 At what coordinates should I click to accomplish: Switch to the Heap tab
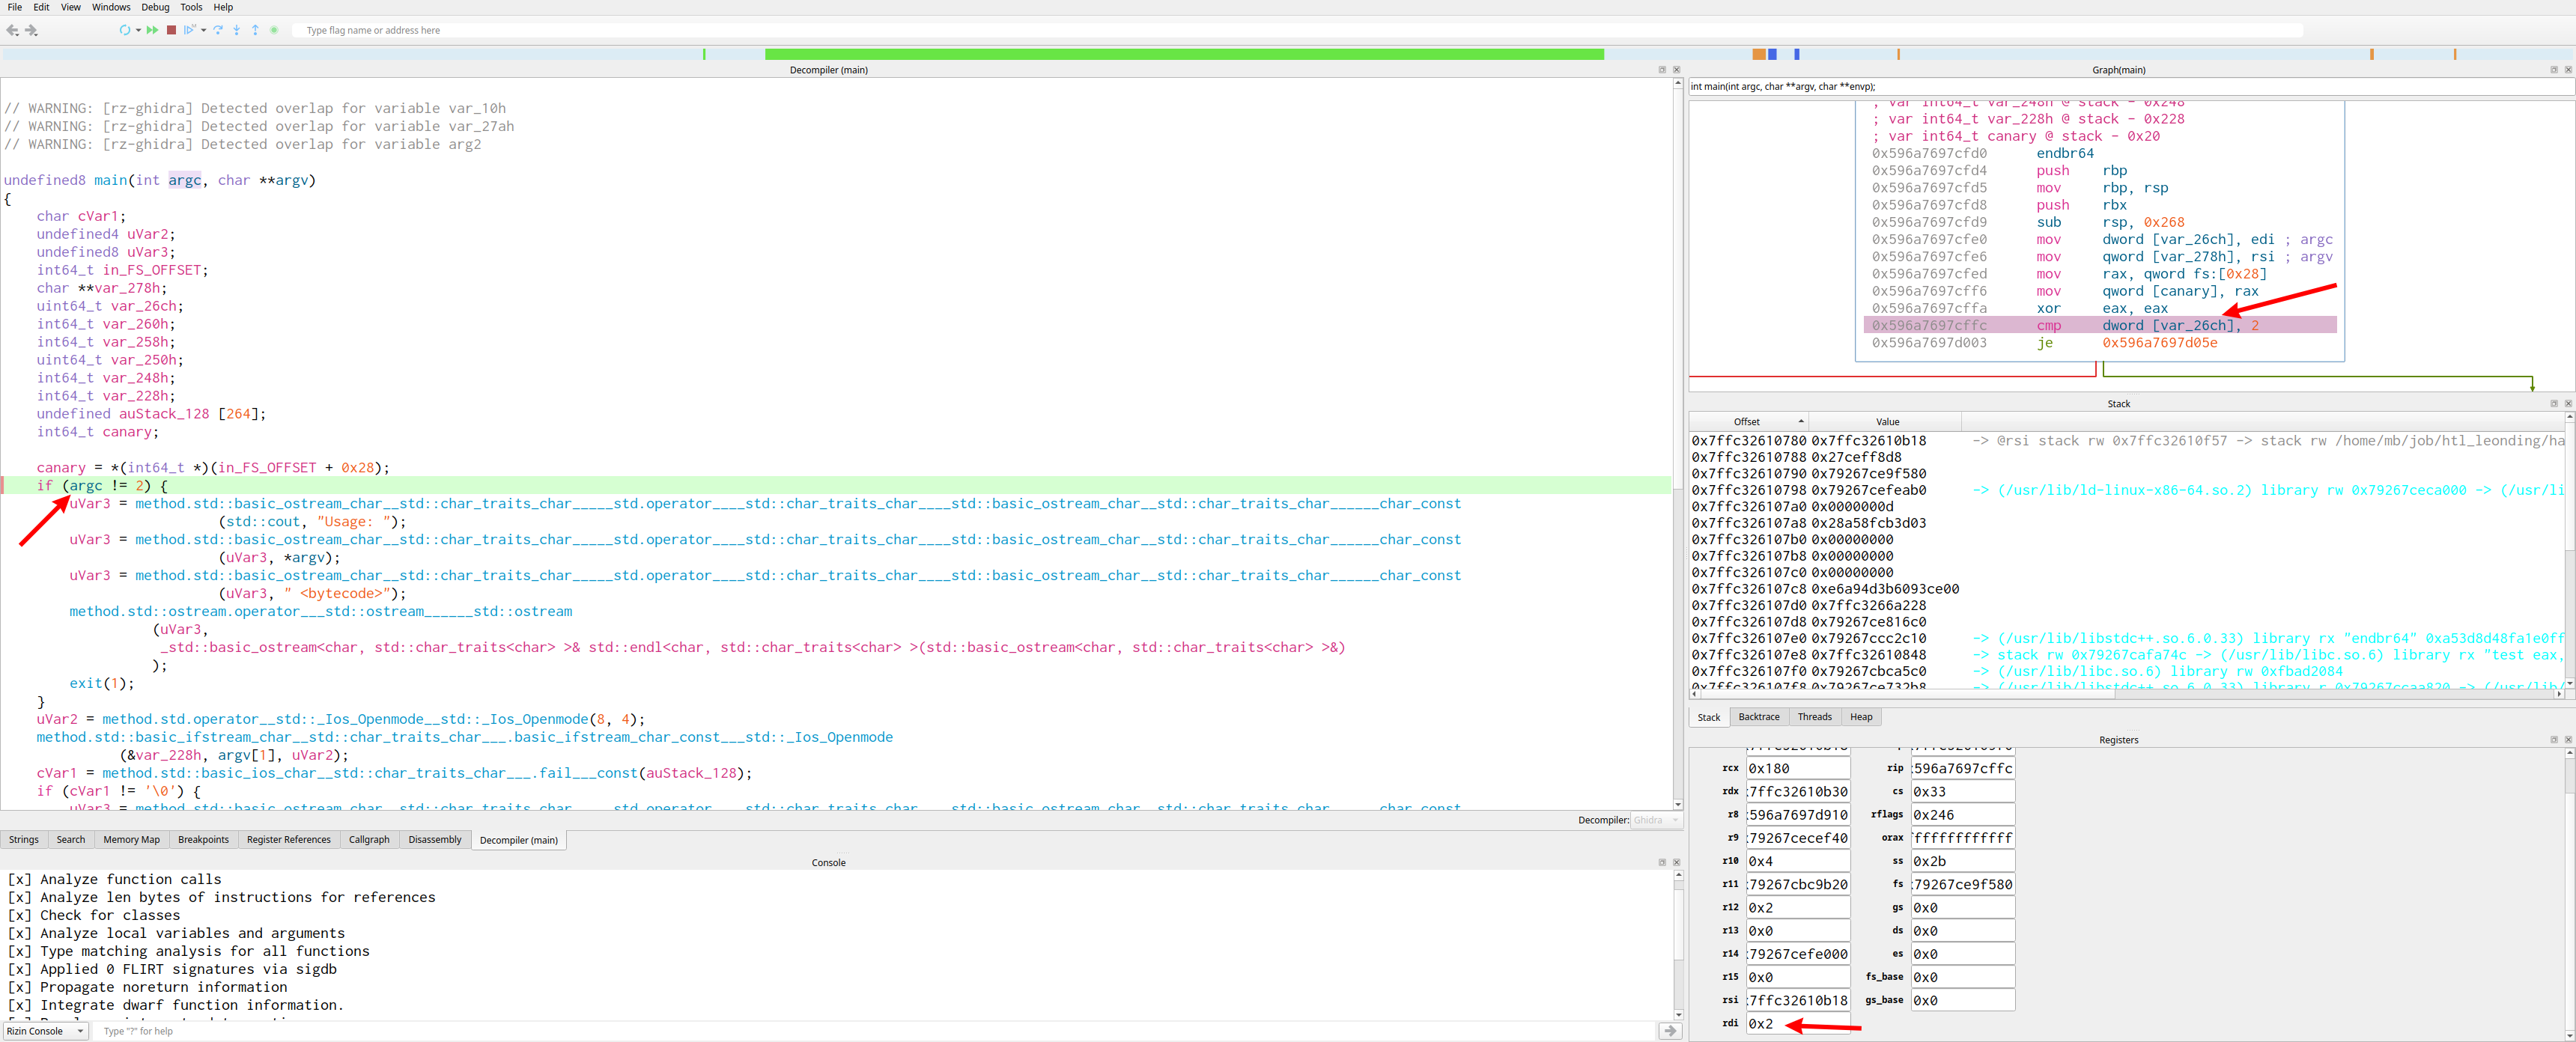(x=1861, y=717)
